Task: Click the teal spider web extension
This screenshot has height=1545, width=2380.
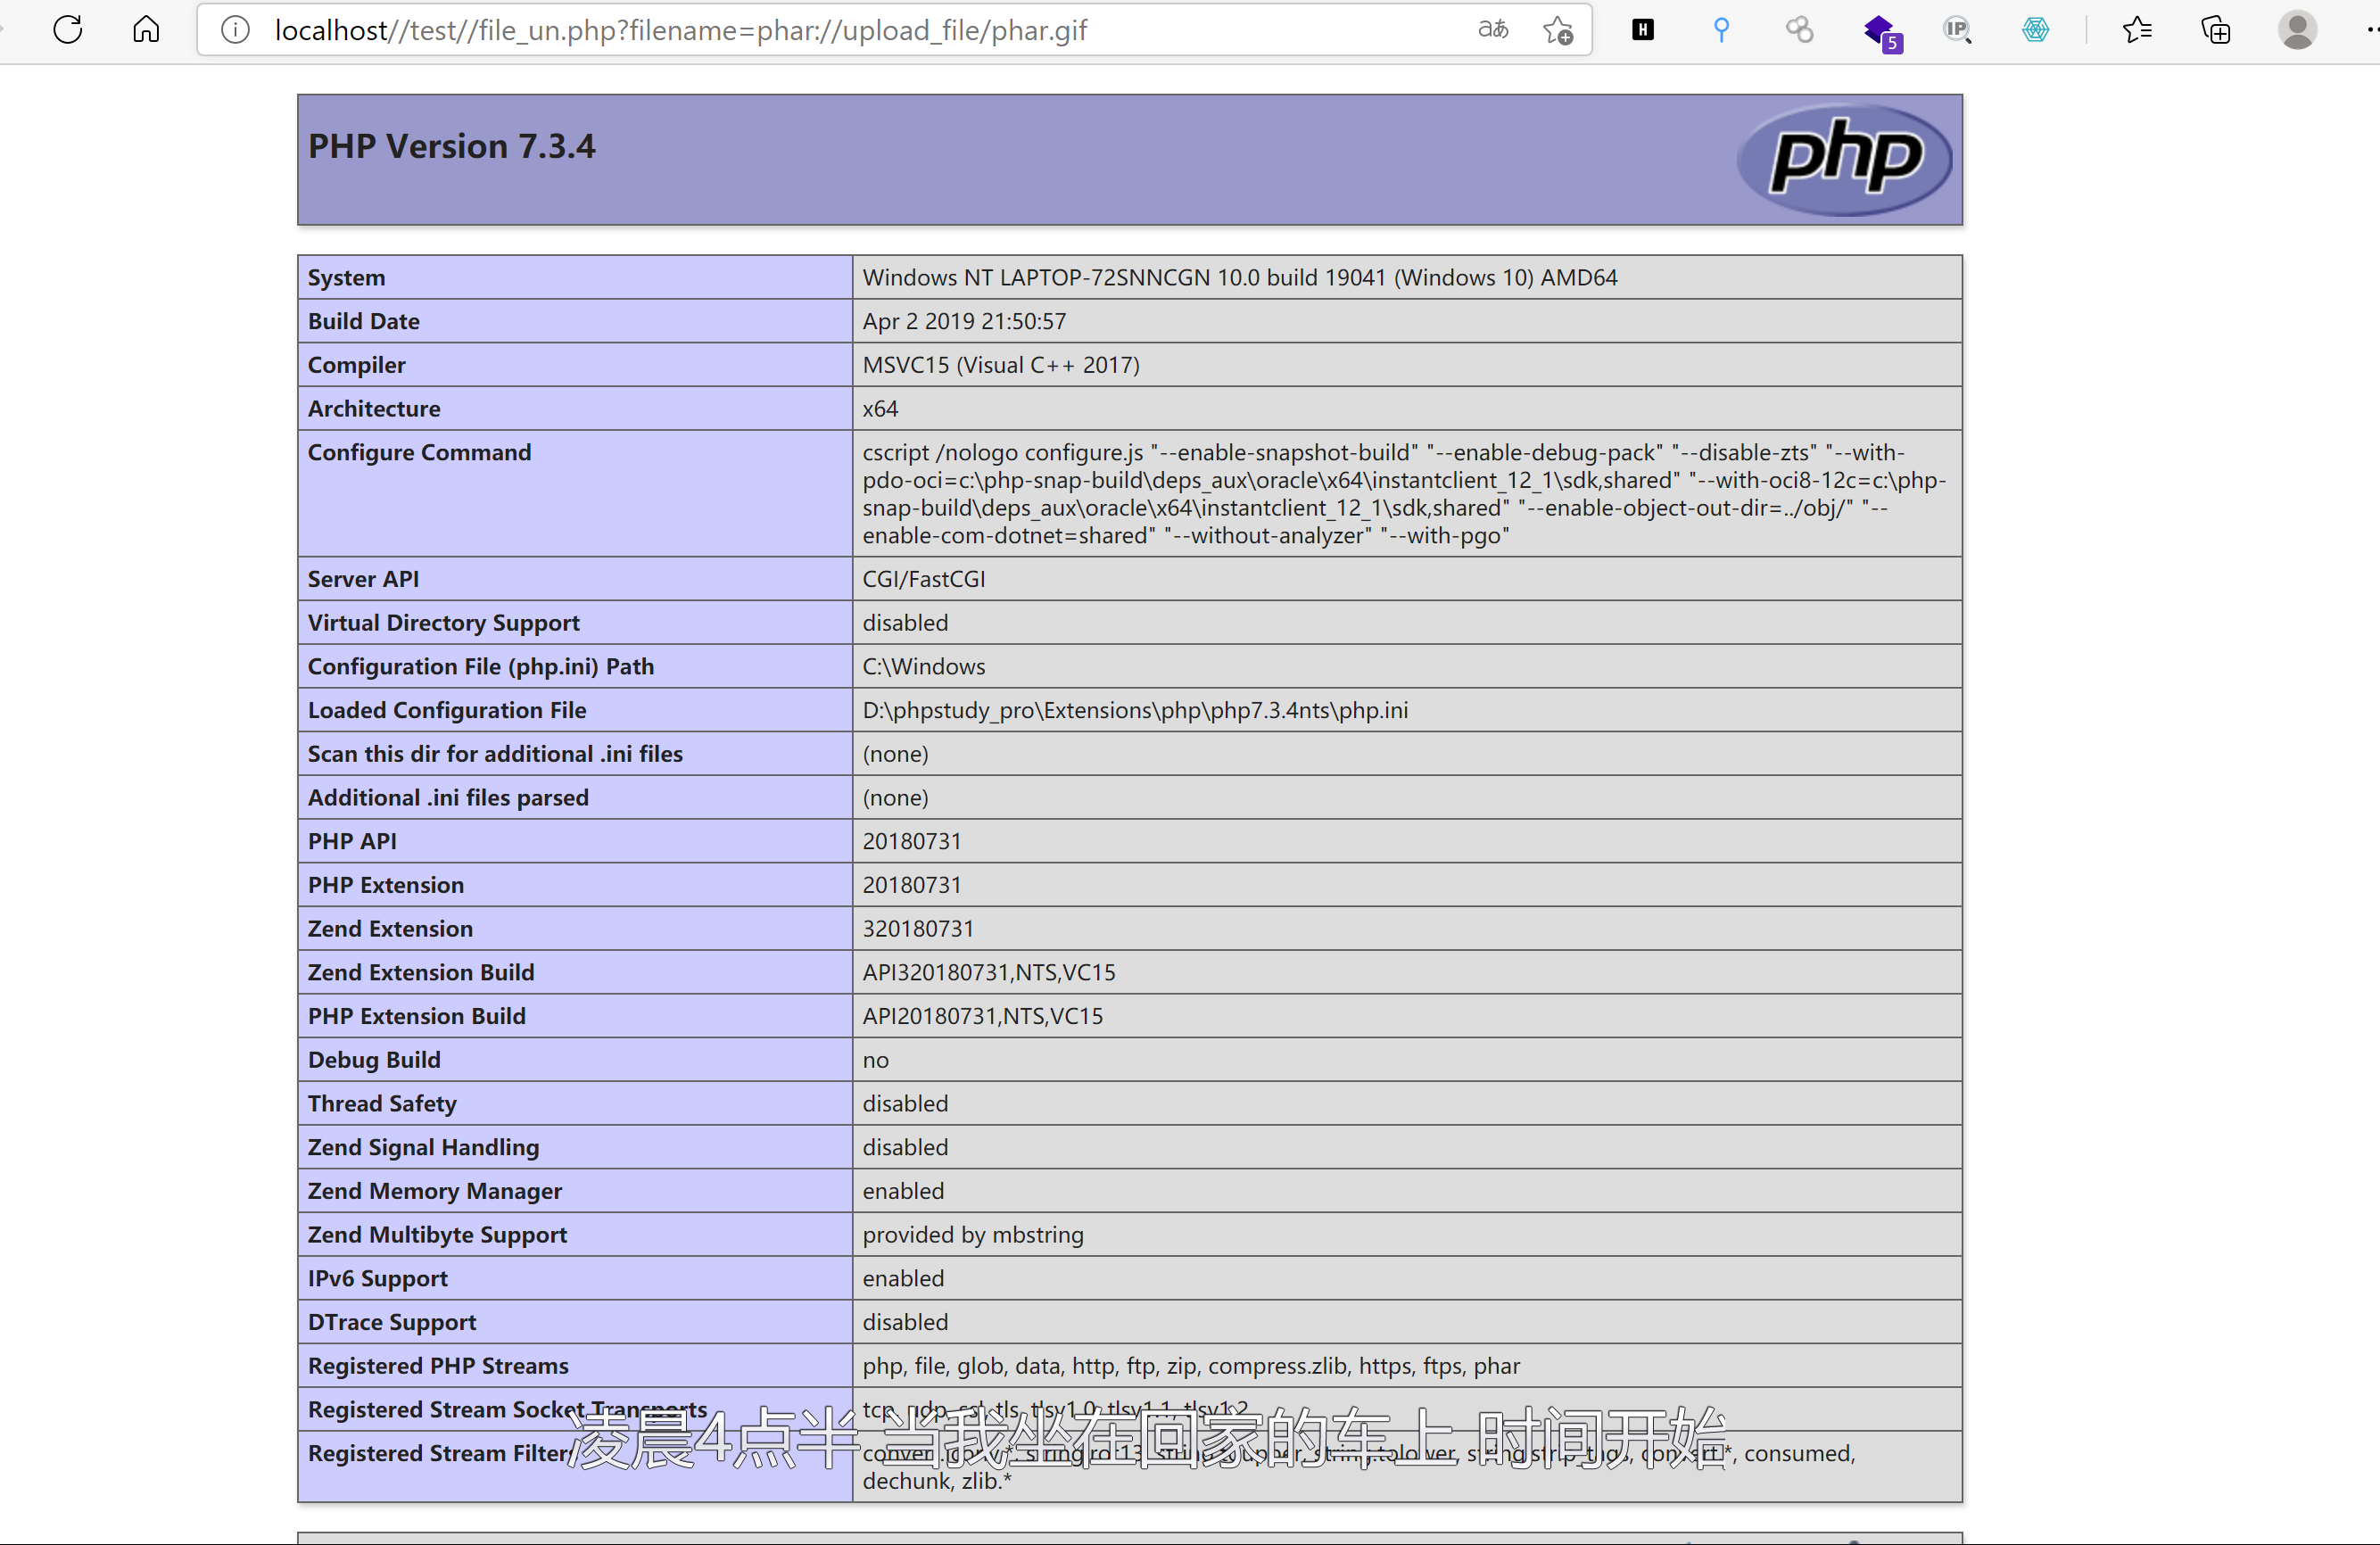Action: [x=2035, y=30]
